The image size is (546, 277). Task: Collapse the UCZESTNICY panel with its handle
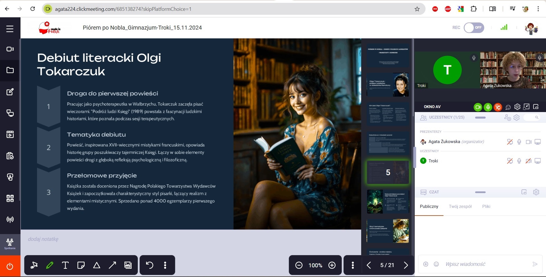[480, 117]
